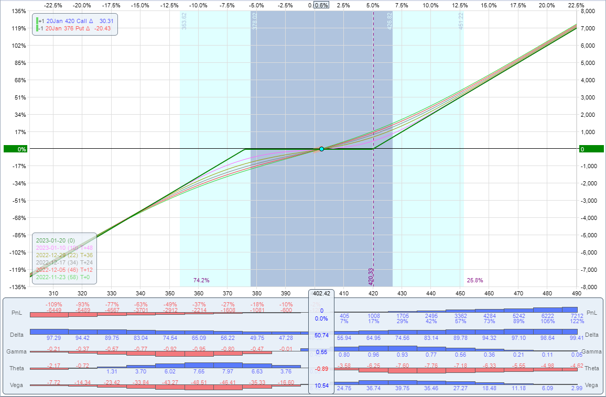Click the Vega value -48.51
The width and height of the screenshot is (606, 397).
tap(199, 382)
